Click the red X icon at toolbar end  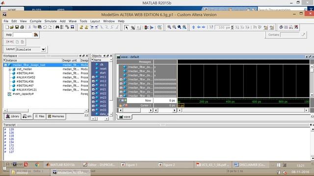tap(296, 27)
